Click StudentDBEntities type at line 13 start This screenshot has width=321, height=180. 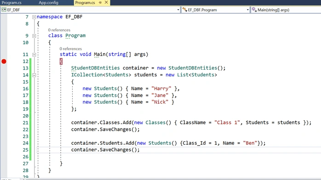point(95,68)
